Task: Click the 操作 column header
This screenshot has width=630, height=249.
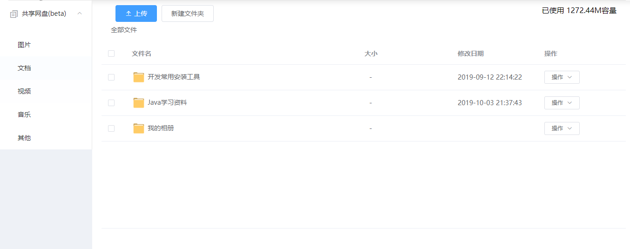Action: [551, 54]
